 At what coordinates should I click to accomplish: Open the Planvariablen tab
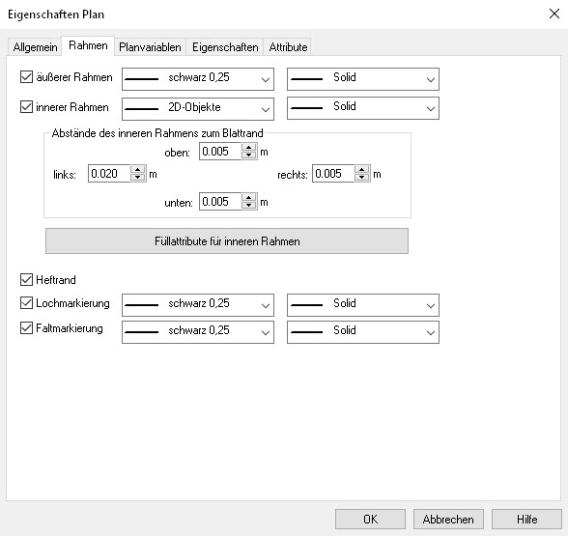[150, 47]
